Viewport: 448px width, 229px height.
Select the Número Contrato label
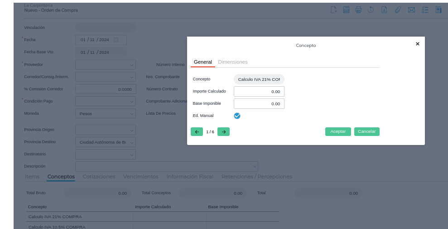click(162, 89)
